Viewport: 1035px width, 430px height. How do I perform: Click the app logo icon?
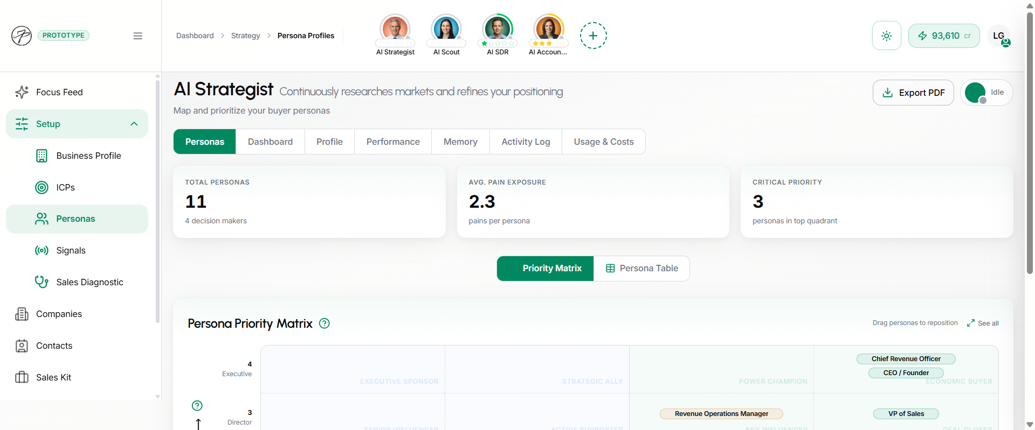22,36
